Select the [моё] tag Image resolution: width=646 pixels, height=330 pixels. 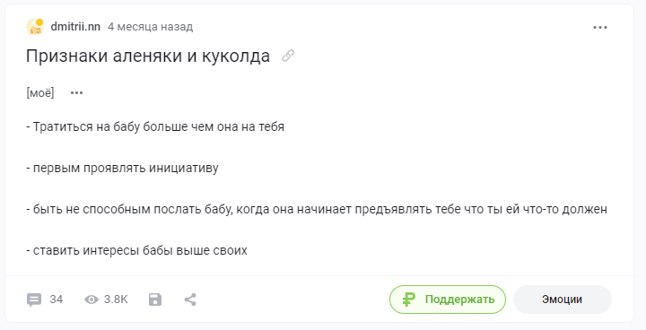(x=40, y=92)
